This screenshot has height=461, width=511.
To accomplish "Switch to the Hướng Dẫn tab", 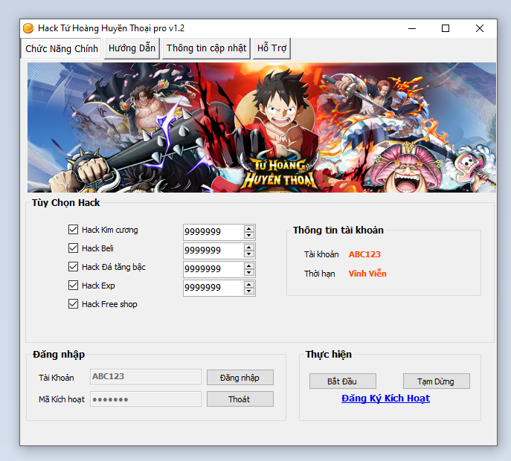I will tap(132, 48).
